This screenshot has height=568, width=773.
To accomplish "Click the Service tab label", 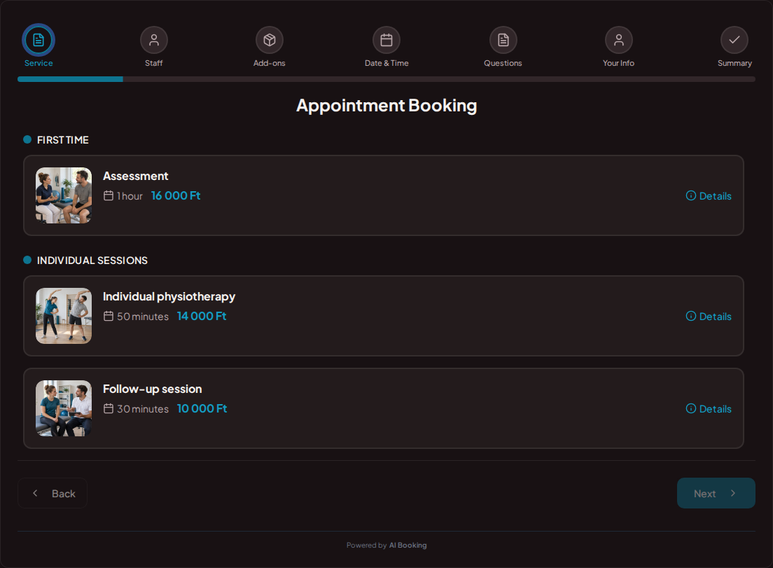I will pos(39,63).
